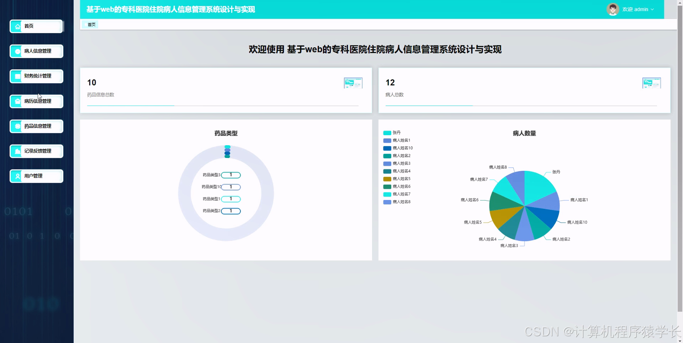Click the 财务统计管理 sidebar icon
Screen dimensions: 683x343
(17, 76)
